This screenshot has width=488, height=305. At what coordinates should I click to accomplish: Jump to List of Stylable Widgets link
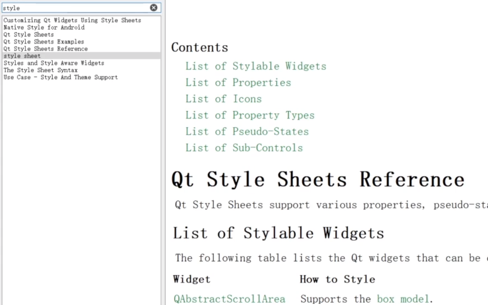[x=256, y=66]
